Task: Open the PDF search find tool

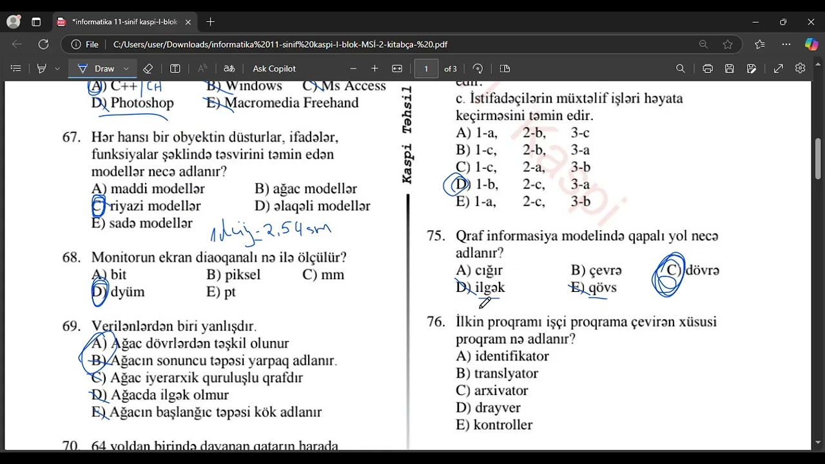Action: 681,68
